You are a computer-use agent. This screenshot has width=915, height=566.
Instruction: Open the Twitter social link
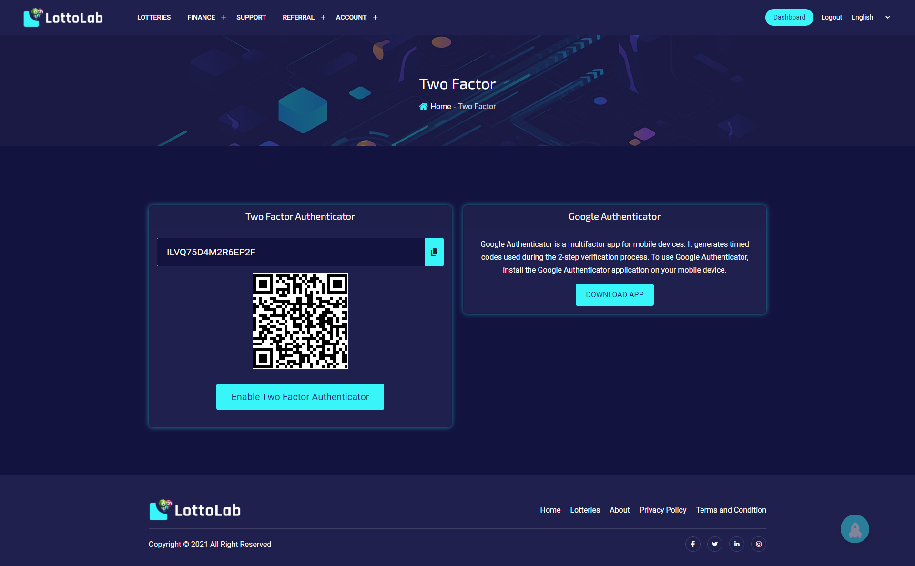[714, 544]
